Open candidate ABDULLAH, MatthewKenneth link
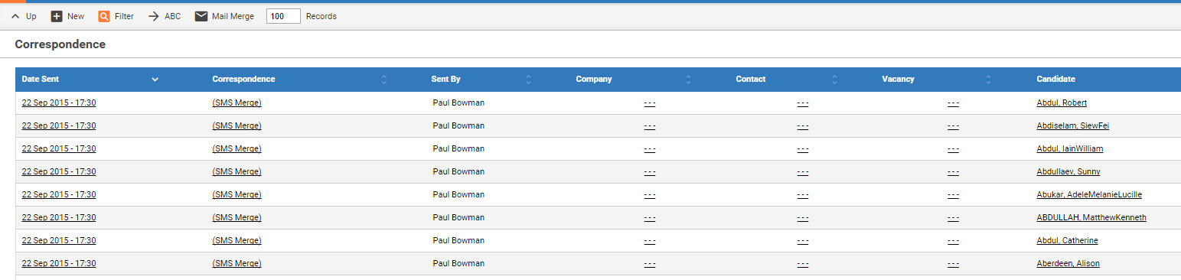The image size is (1181, 280). pyautogui.click(x=1091, y=217)
